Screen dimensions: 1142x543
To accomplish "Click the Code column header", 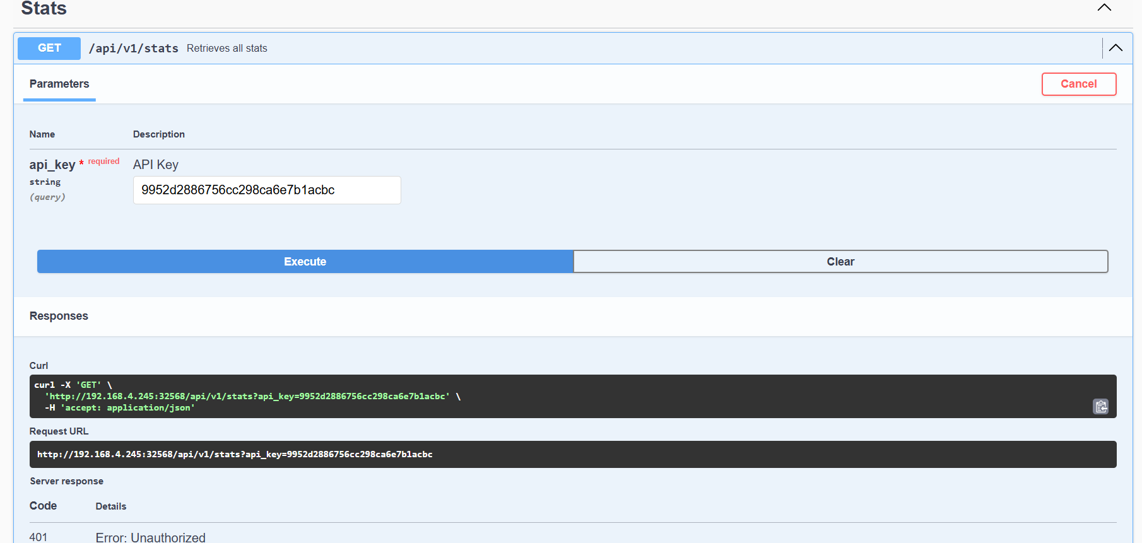I will [x=43, y=506].
